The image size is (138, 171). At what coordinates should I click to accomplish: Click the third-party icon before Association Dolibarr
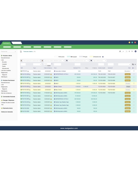[54, 71]
